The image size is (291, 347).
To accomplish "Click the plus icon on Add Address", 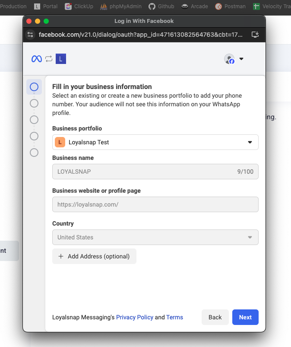I will pyautogui.click(x=61, y=256).
